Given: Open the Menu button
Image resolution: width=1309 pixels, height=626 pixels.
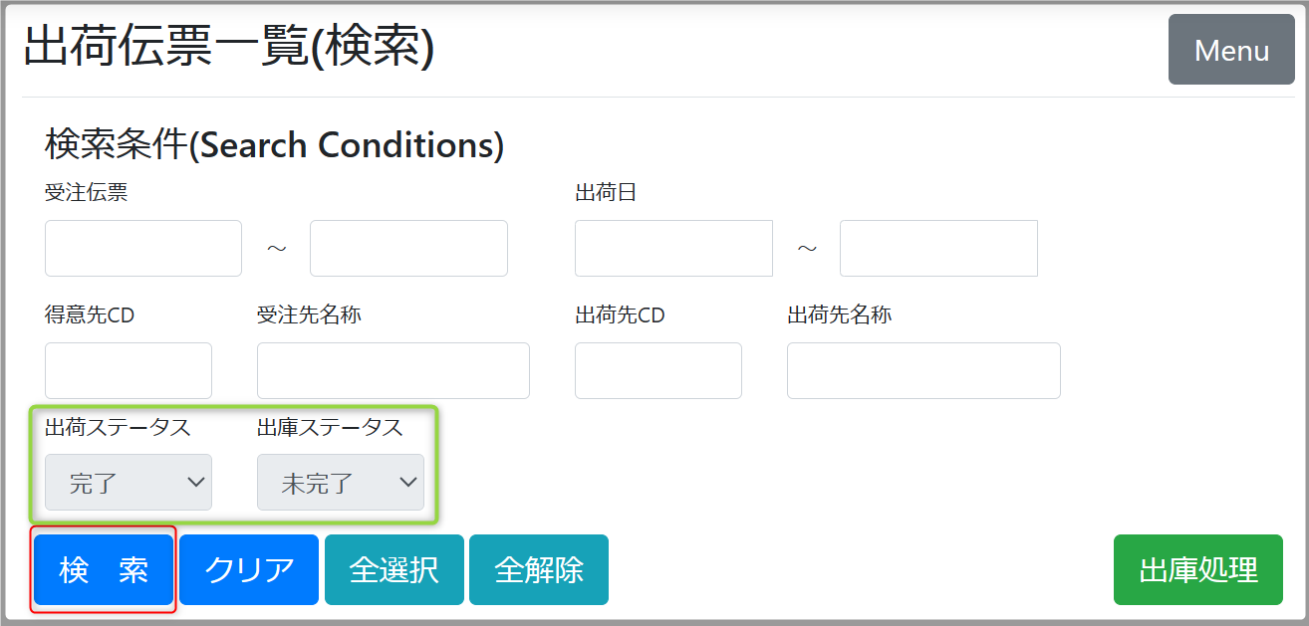Looking at the screenshot, I should [x=1230, y=50].
